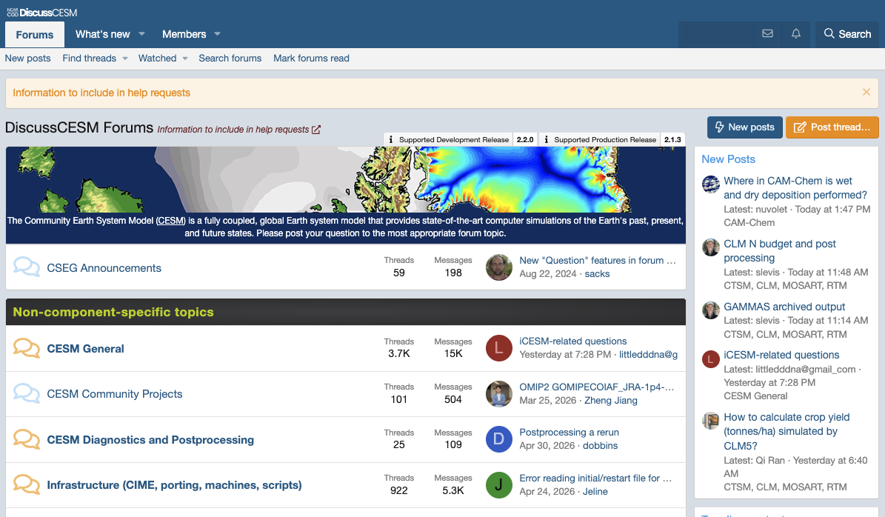
Task: Open sacks avatar in CSEG Announcements row
Action: click(x=499, y=267)
